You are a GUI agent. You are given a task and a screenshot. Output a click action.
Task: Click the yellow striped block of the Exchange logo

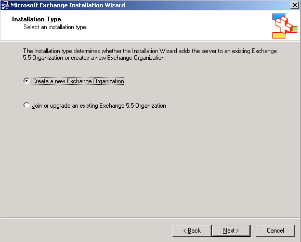[x=279, y=35]
